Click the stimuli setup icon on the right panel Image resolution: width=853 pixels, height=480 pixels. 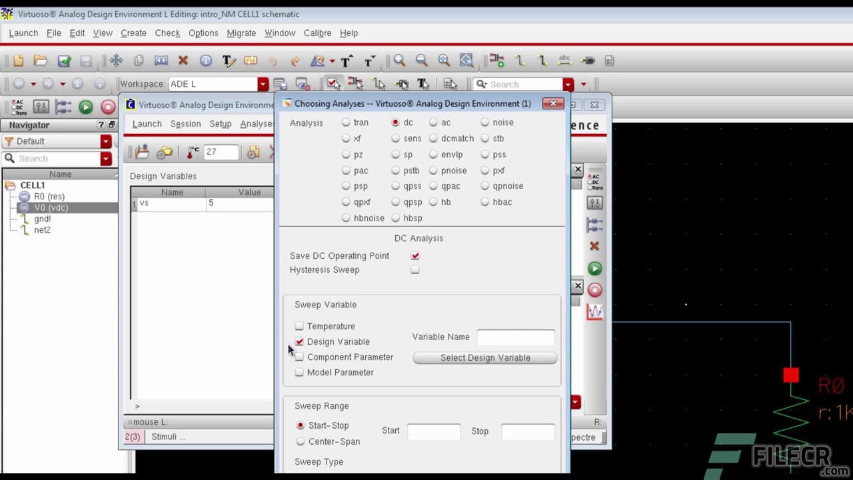point(593,203)
